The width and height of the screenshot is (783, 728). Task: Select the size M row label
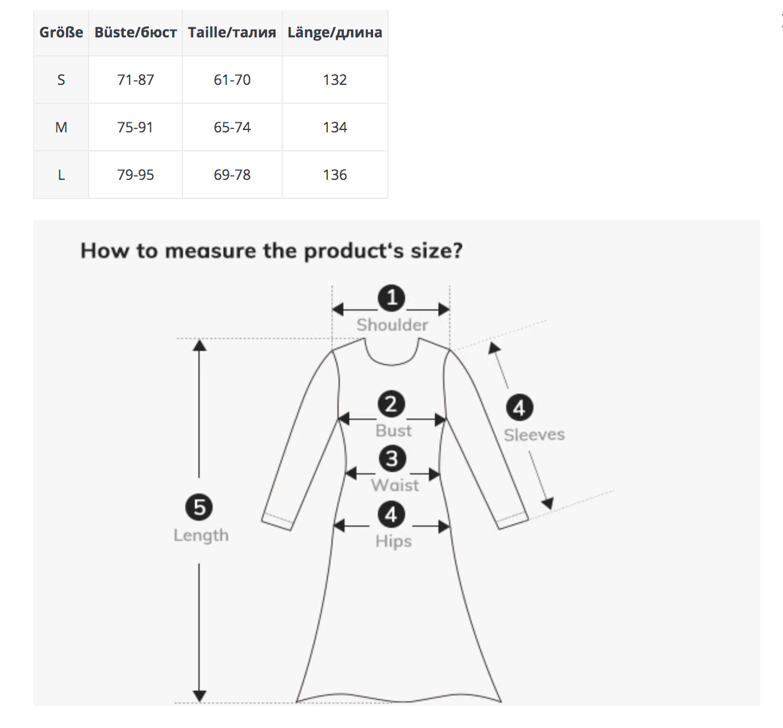pyautogui.click(x=61, y=128)
